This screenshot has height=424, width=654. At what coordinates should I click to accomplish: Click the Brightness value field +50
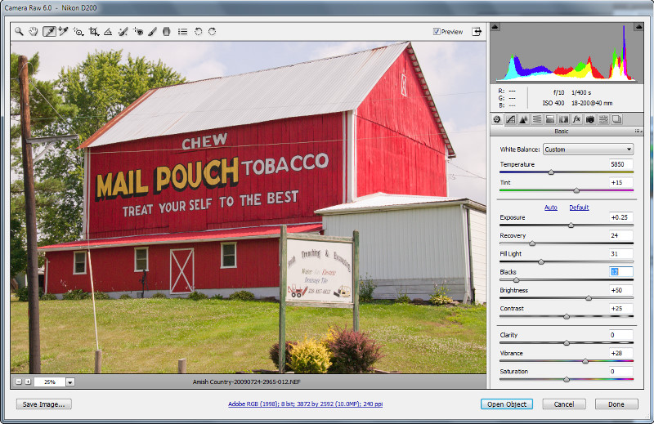(x=620, y=290)
